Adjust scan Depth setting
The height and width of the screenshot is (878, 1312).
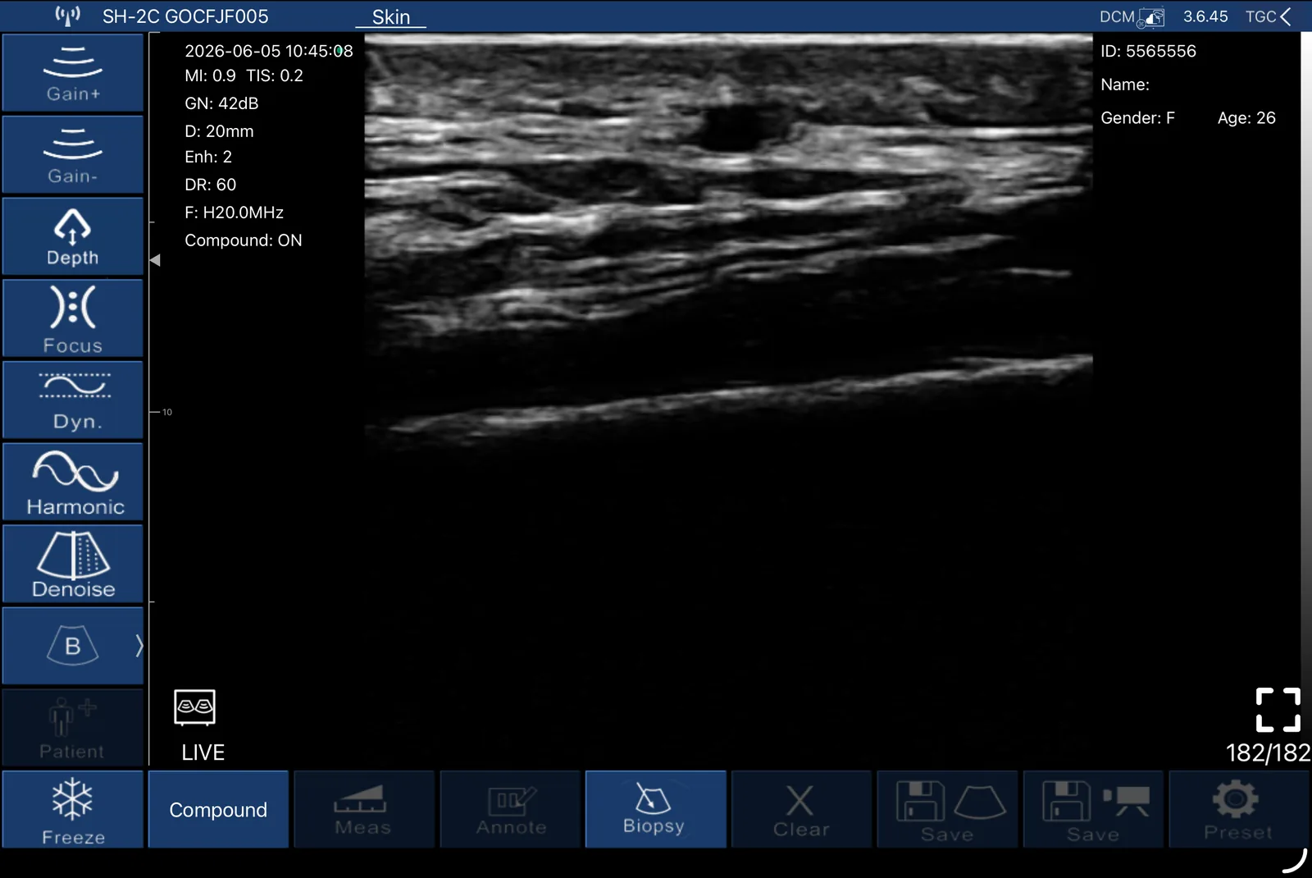(x=73, y=236)
